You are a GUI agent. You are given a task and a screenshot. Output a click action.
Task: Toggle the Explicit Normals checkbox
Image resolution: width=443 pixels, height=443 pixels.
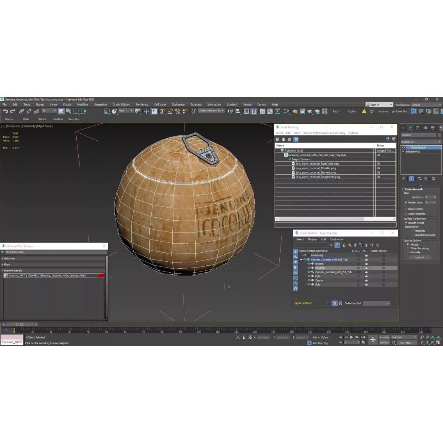(x=406, y=214)
